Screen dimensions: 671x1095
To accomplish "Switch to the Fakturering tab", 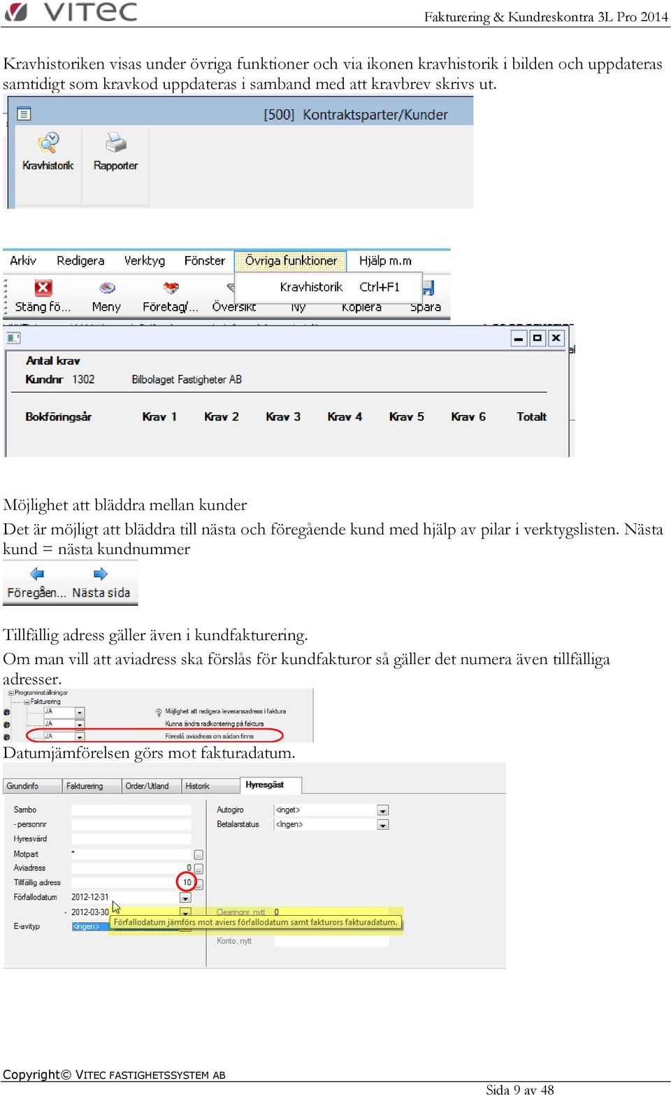I will (x=92, y=786).
